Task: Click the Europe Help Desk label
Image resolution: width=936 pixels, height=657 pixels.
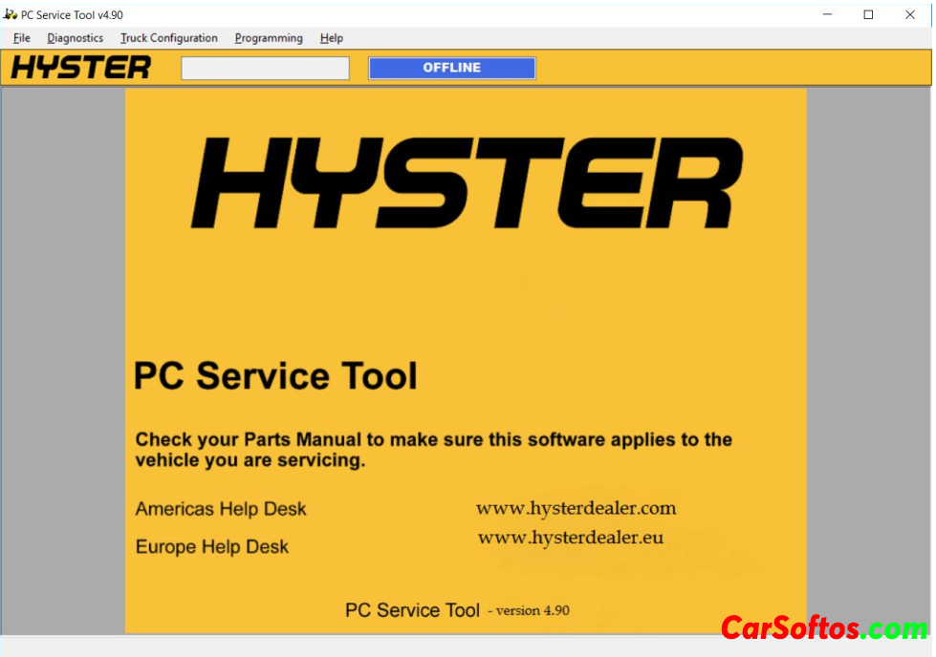Action: (x=212, y=547)
